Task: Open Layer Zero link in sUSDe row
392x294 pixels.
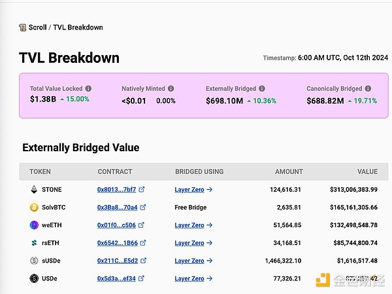Action: 189,261
